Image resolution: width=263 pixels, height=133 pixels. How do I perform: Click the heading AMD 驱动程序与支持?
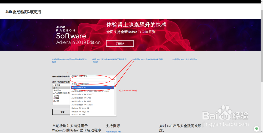point(23,12)
